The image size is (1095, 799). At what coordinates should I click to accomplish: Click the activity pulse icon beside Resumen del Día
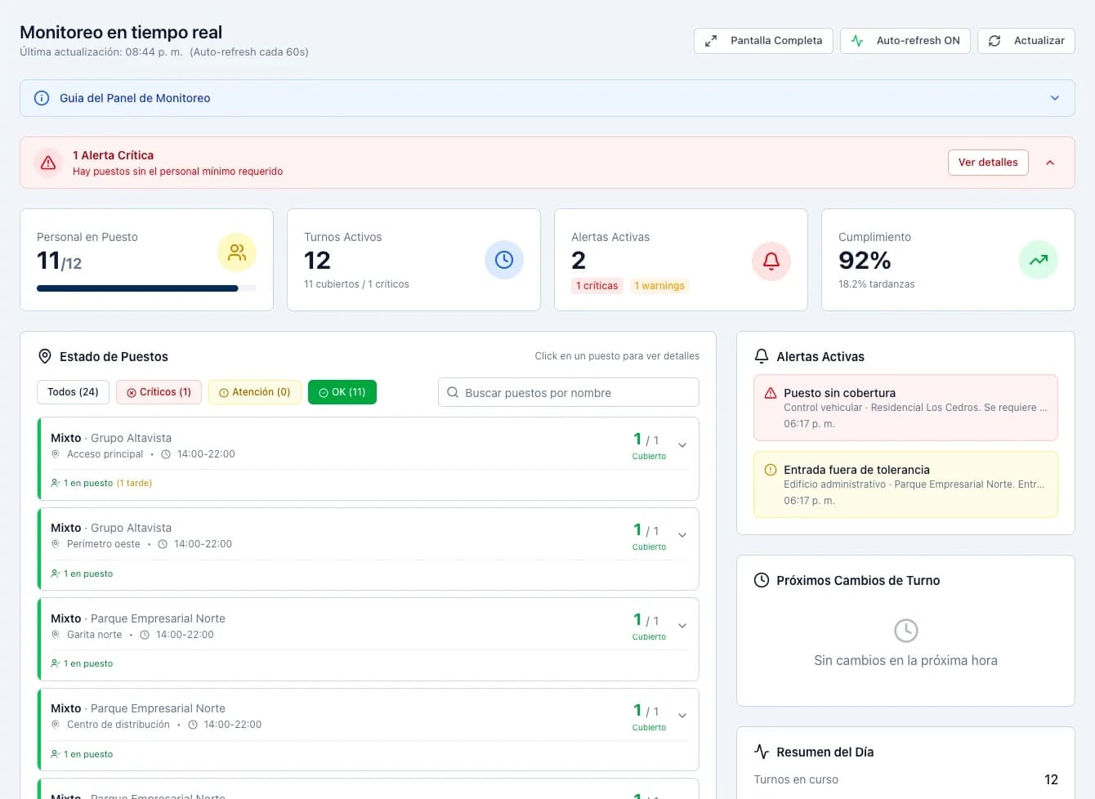coord(762,752)
